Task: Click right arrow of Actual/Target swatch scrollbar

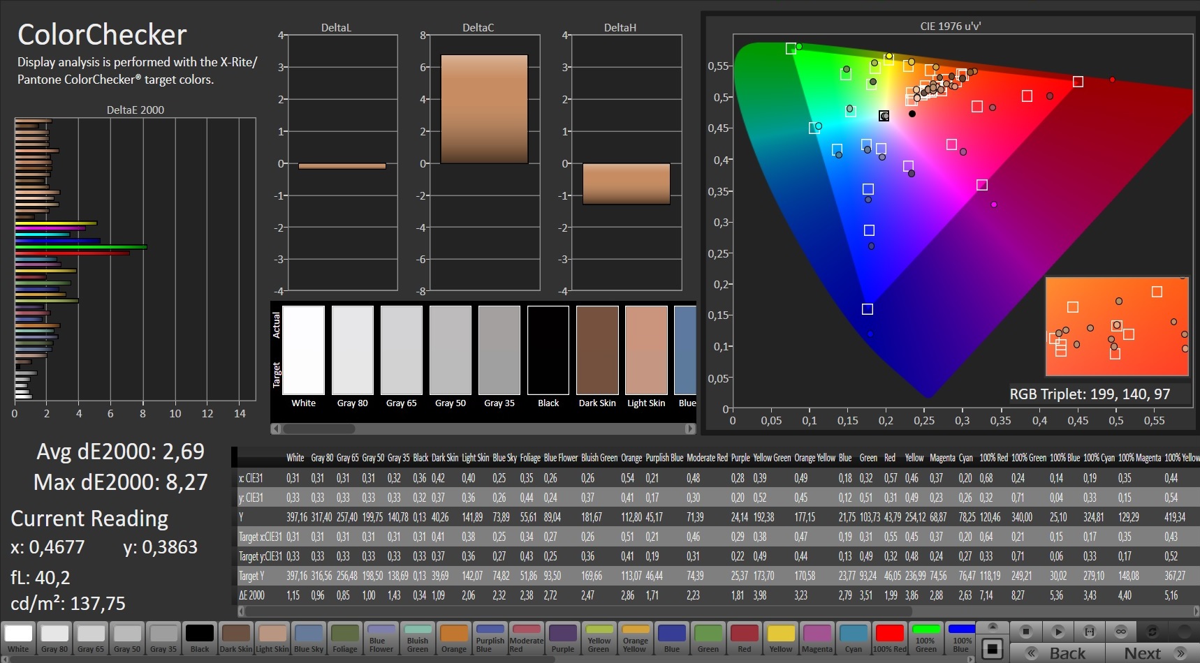Action: (690, 429)
